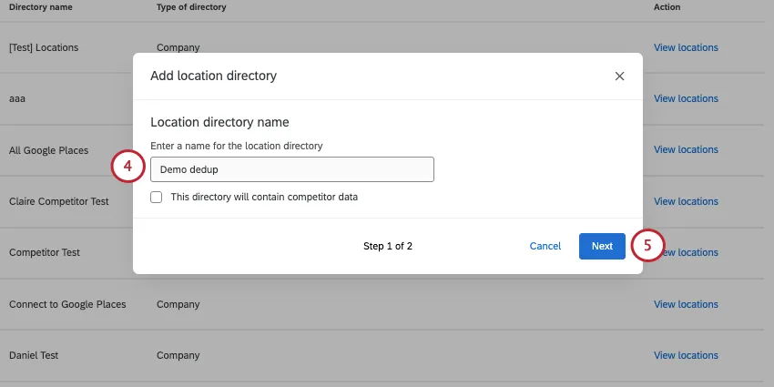Open View locations for Connect to Google Places
Viewport: 774px width, 387px height.
click(686, 304)
